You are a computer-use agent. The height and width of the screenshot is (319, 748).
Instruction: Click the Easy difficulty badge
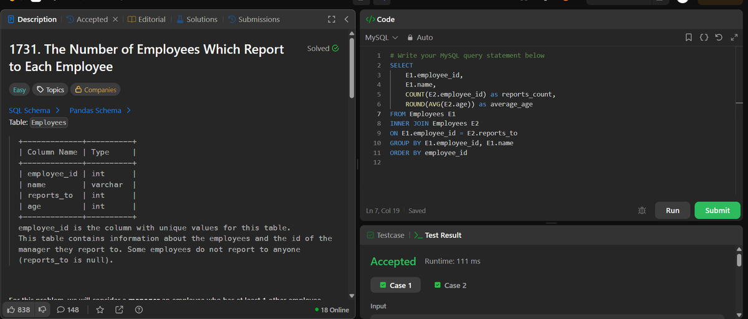click(20, 90)
